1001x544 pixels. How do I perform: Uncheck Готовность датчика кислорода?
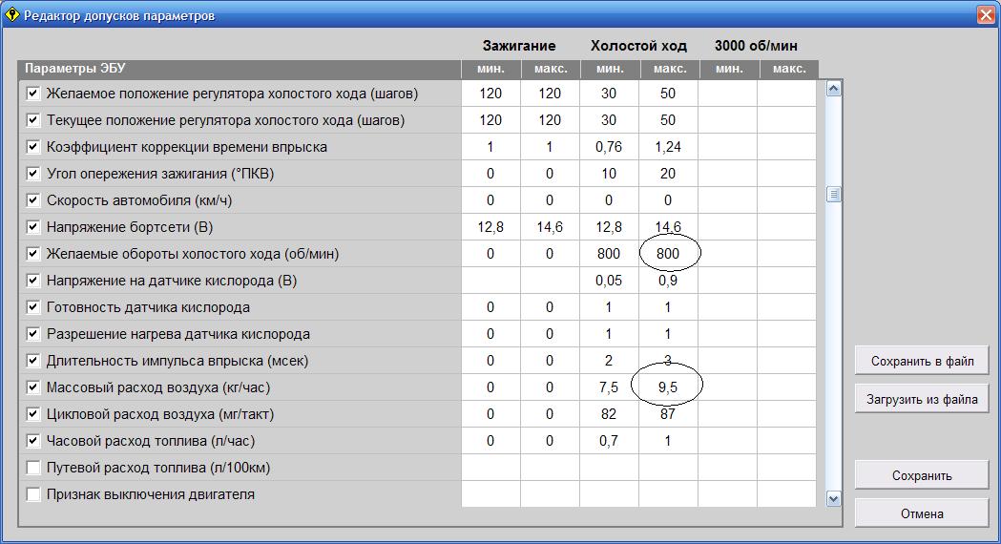(x=33, y=307)
